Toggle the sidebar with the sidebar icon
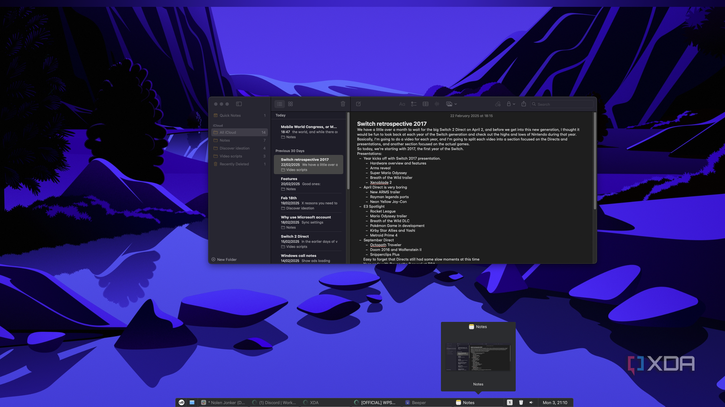 coord(239,104)
